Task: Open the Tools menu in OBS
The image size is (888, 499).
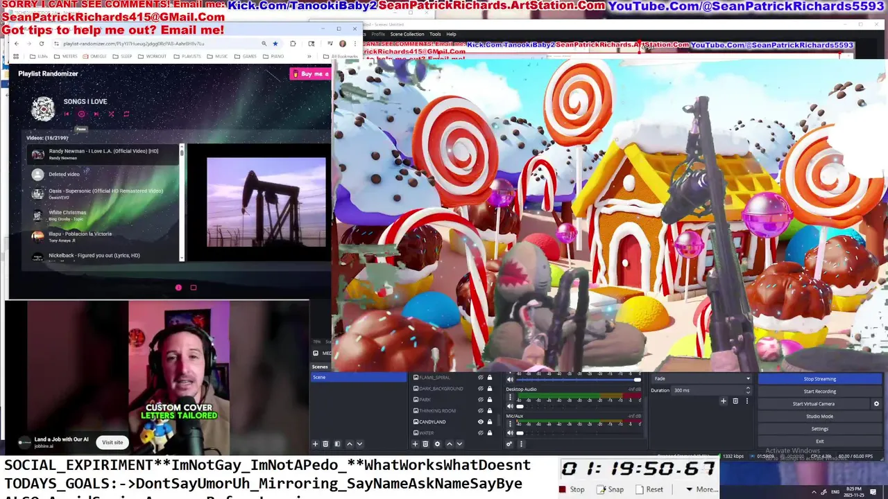Action: coord(435,34)
